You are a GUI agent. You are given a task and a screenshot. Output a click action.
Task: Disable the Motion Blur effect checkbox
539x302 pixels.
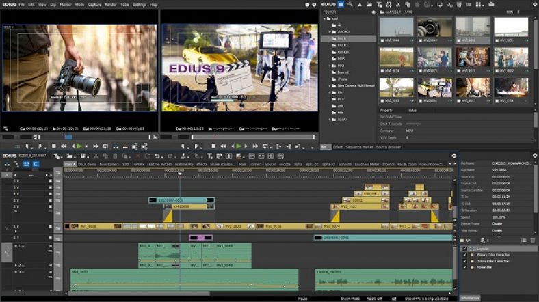pyautogui.click(x=465, y=266)
